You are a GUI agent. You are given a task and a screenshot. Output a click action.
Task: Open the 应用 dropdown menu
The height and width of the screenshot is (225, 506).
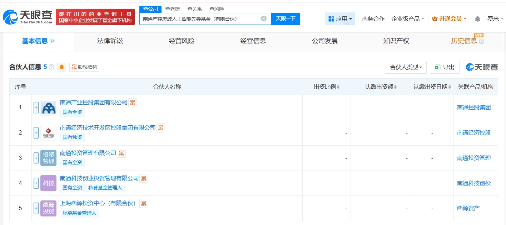[340, 19]
